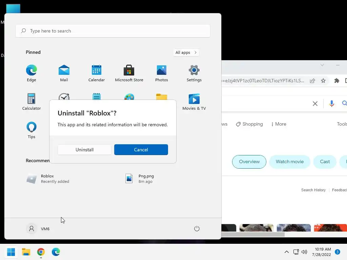Launch Edge from the taskbar
347x260 pixels.
(56, 252)
